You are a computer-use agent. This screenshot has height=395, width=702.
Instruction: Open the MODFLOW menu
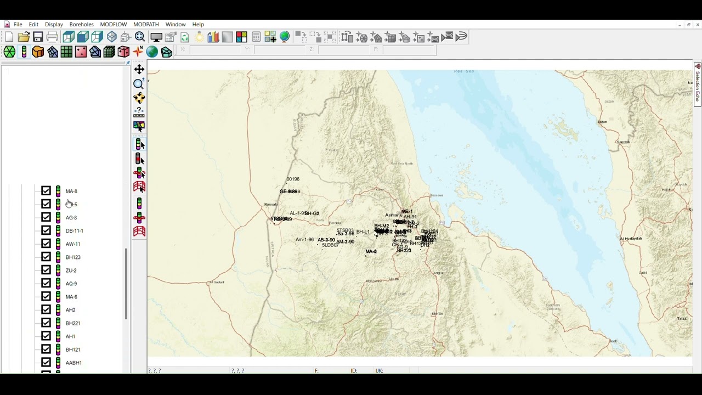[114, 25]
